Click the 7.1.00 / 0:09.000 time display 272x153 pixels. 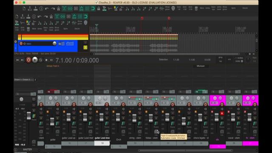(77, 60)
